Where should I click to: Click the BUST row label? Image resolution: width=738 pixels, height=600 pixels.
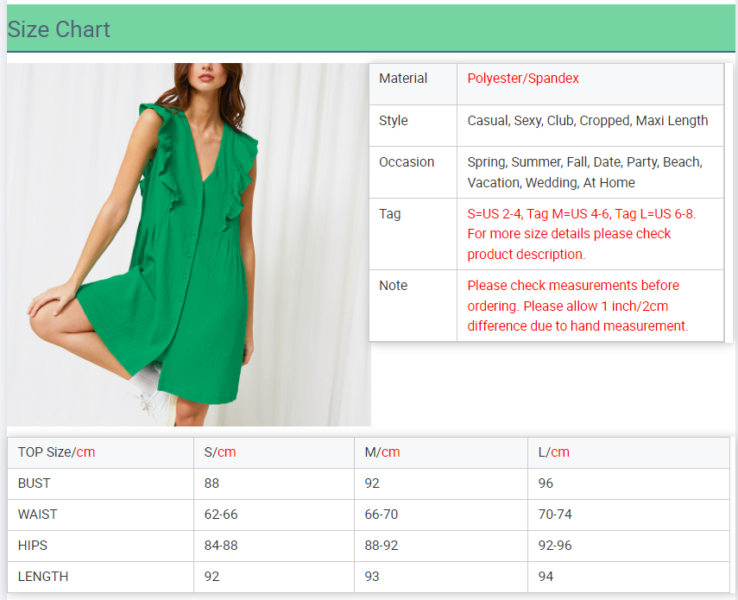35,483
